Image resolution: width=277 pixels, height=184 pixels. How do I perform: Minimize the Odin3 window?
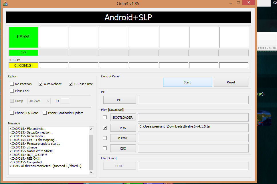click(x=231, y=3)
